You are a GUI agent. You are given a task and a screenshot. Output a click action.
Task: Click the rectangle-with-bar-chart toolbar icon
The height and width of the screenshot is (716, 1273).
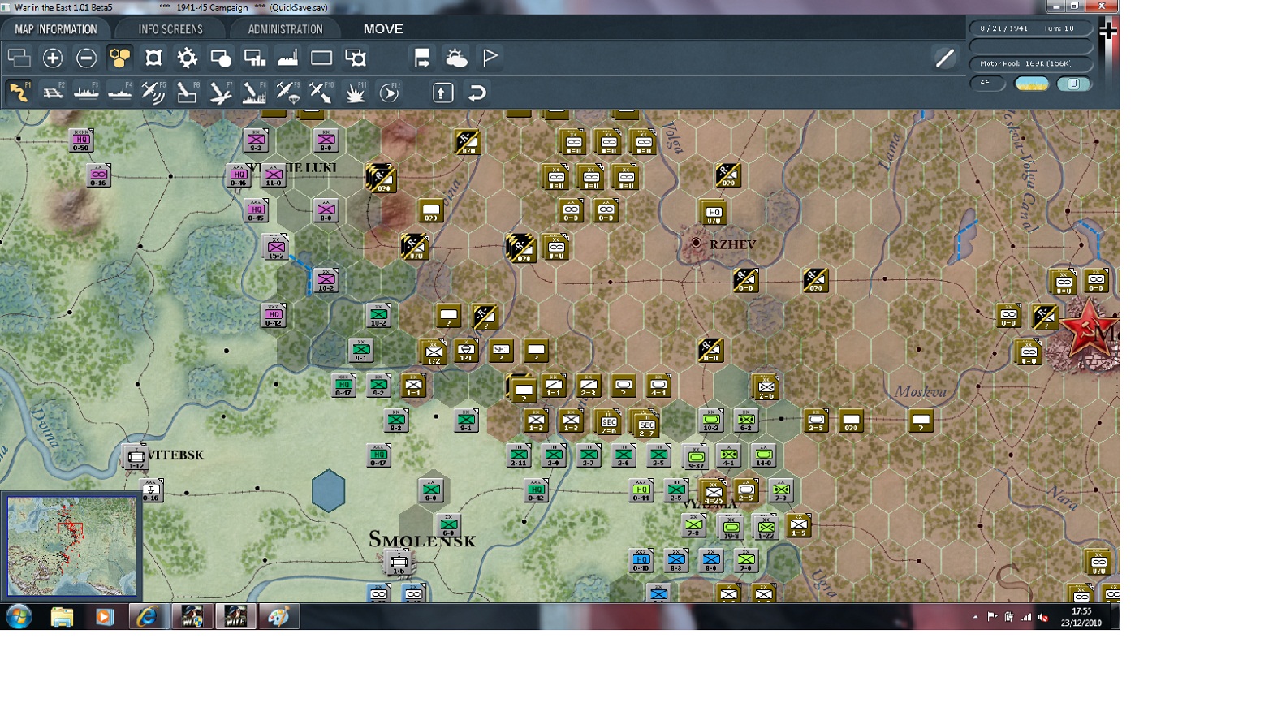255,58
